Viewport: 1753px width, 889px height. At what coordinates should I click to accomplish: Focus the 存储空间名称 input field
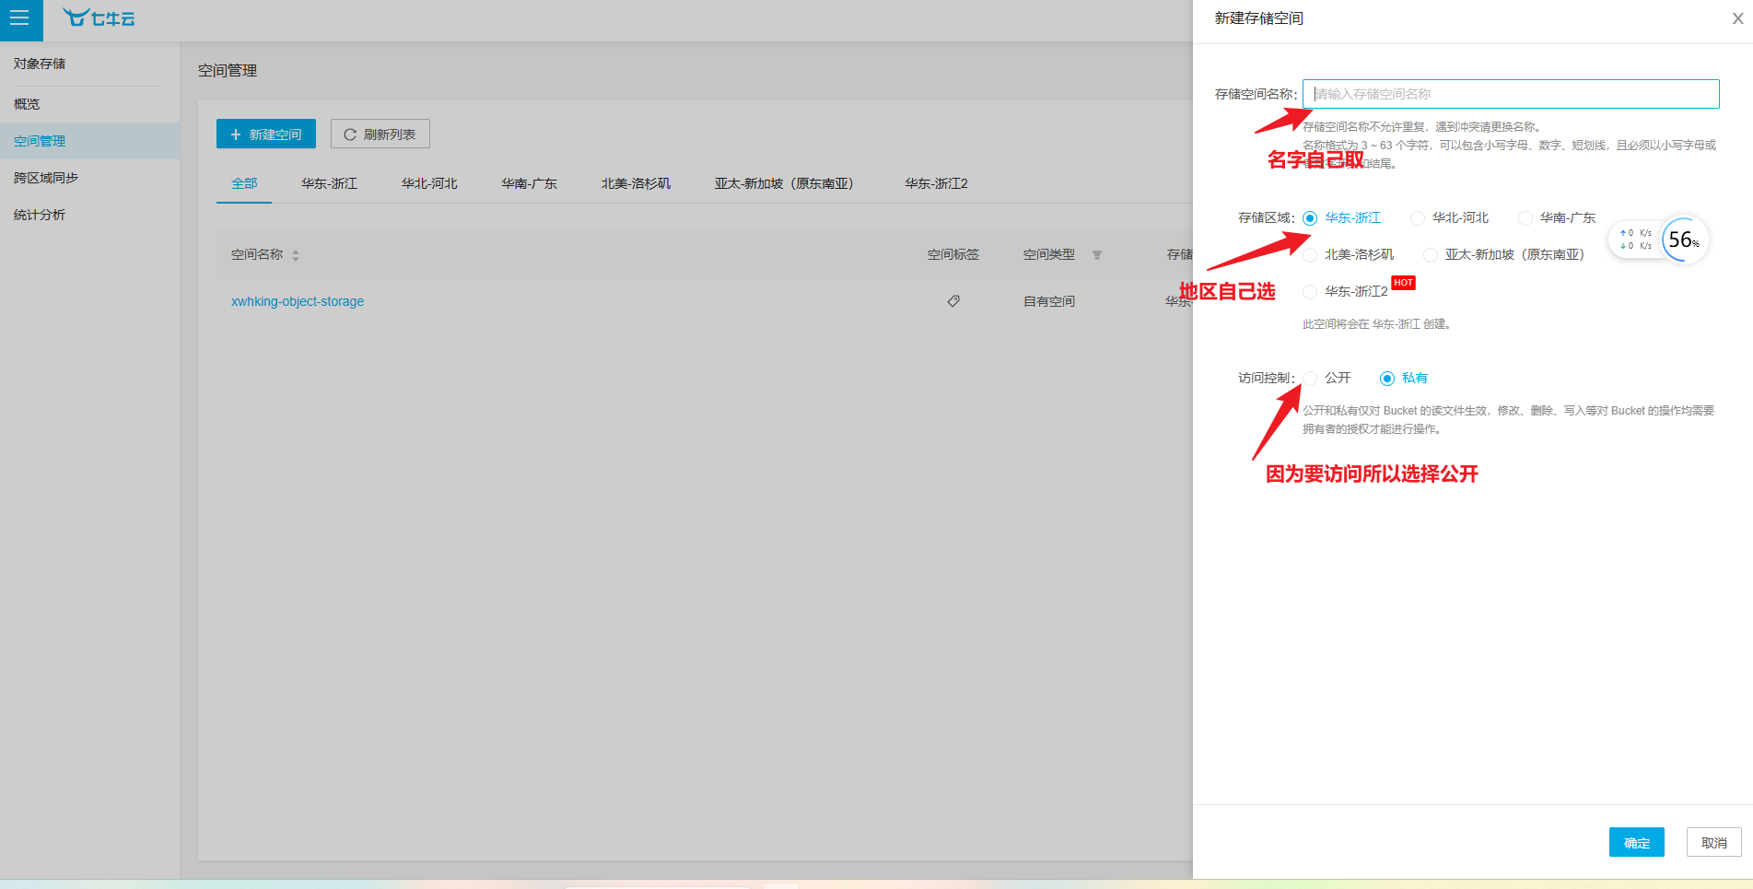click(x=1511, y=94)
